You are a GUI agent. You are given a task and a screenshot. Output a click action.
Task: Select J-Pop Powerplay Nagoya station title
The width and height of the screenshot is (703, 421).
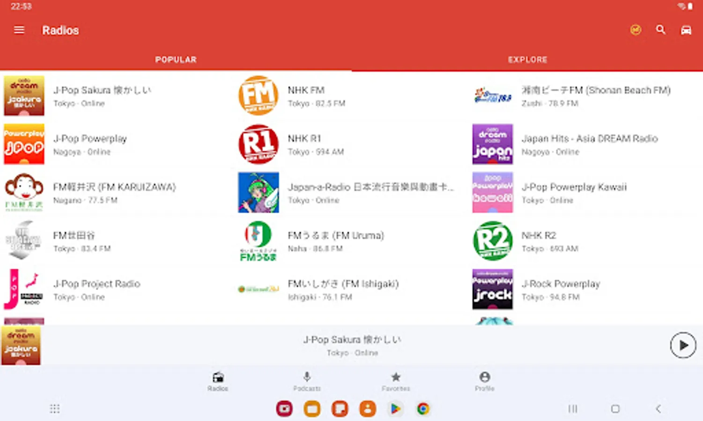click(x=90, y=139)
